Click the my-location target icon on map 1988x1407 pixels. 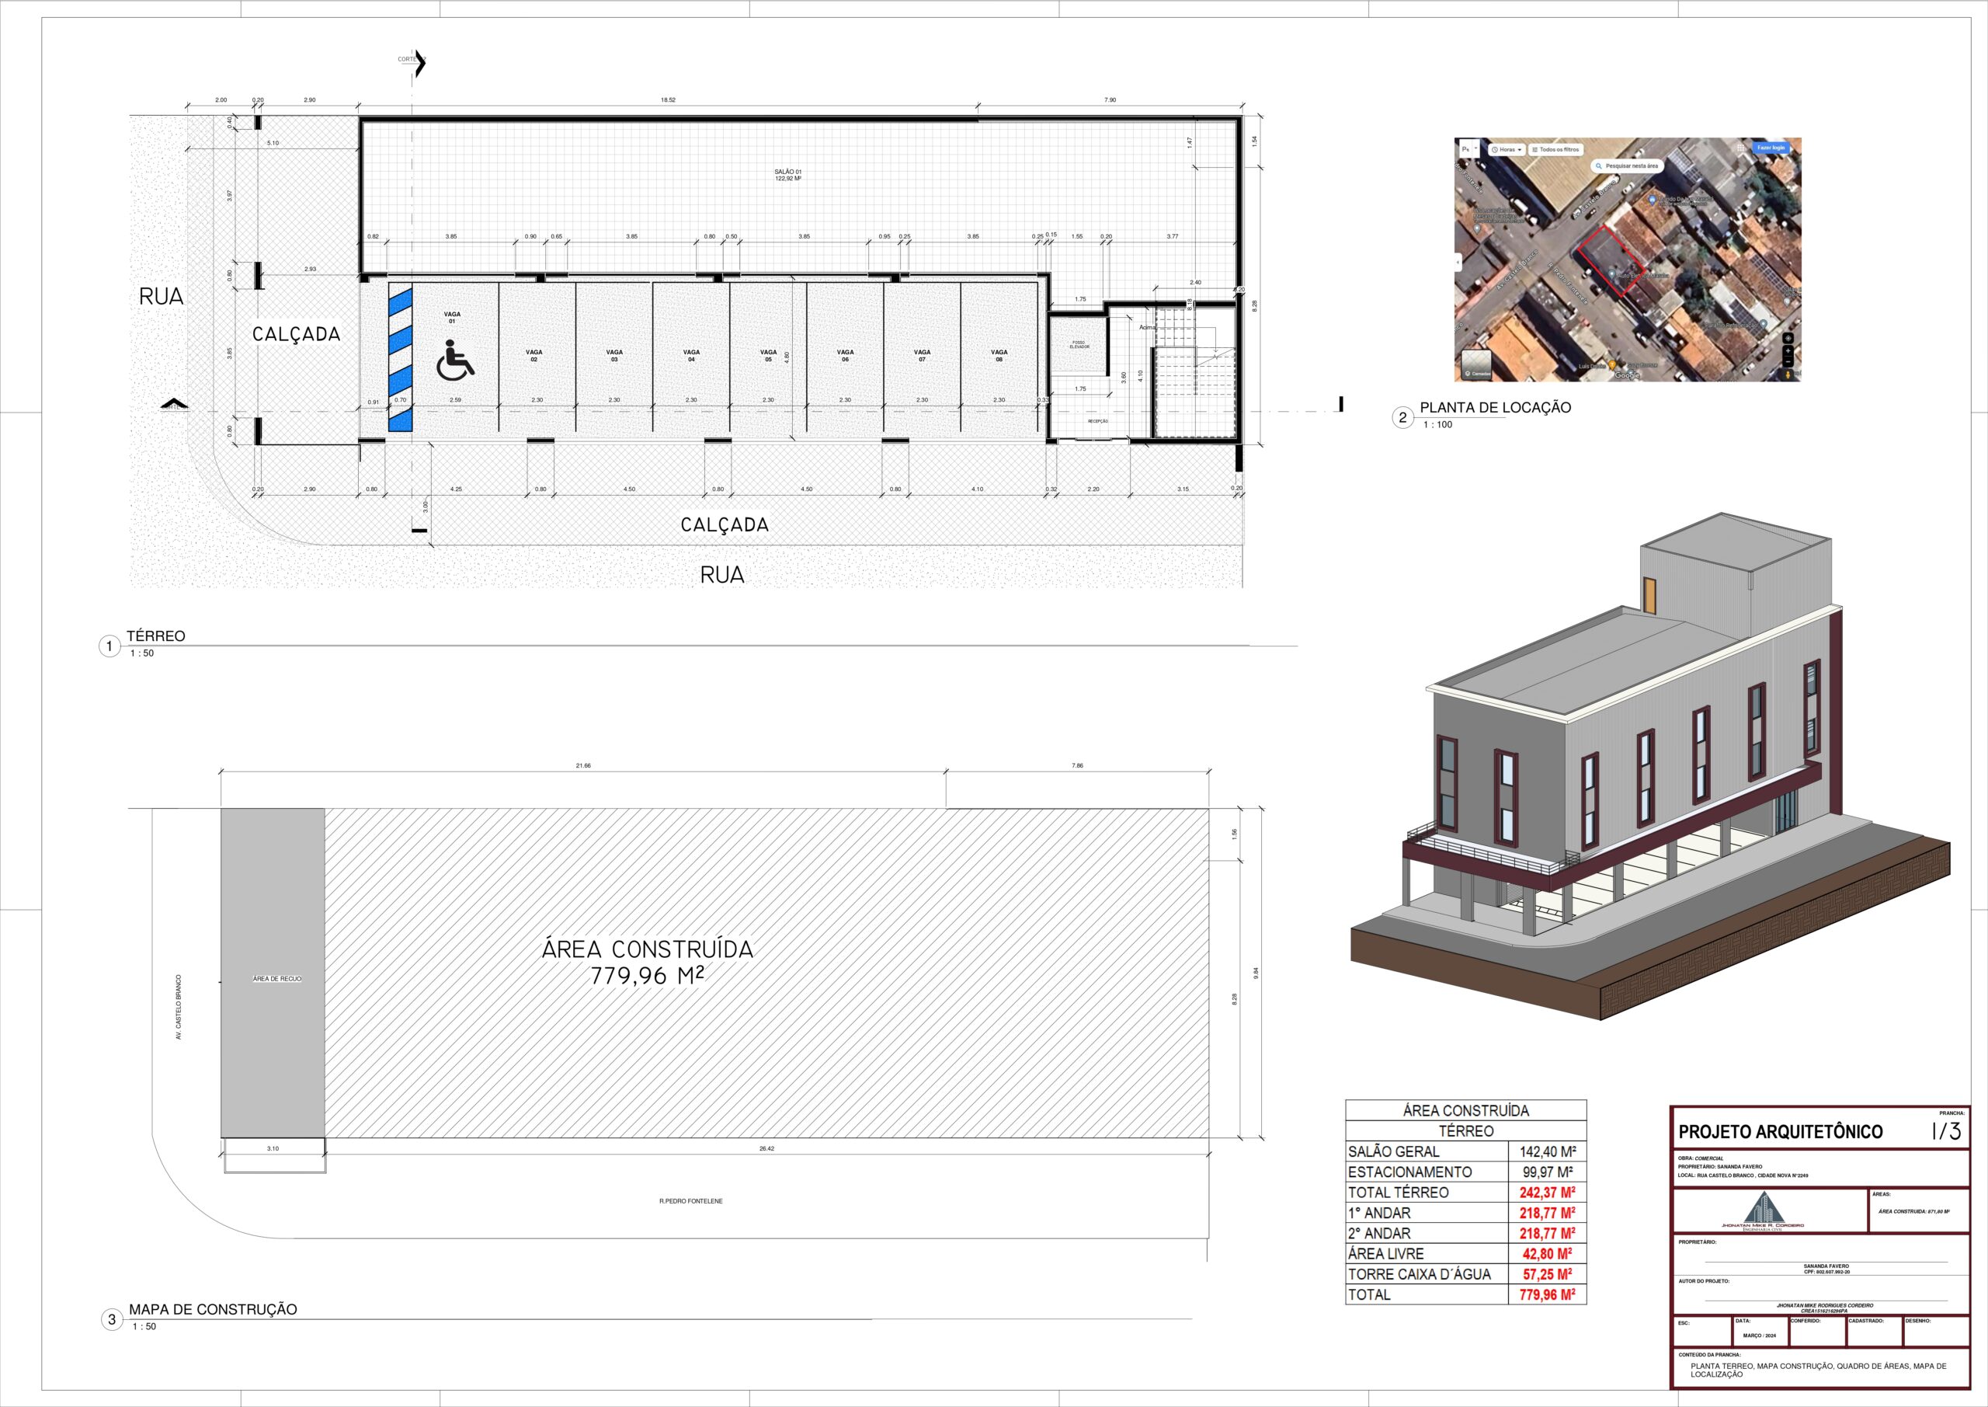(1788, 339)
